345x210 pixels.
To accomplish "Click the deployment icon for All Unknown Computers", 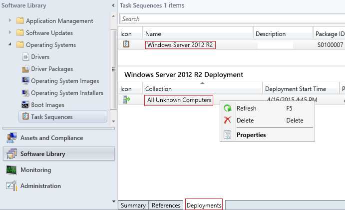I will (x=126, y=99).
